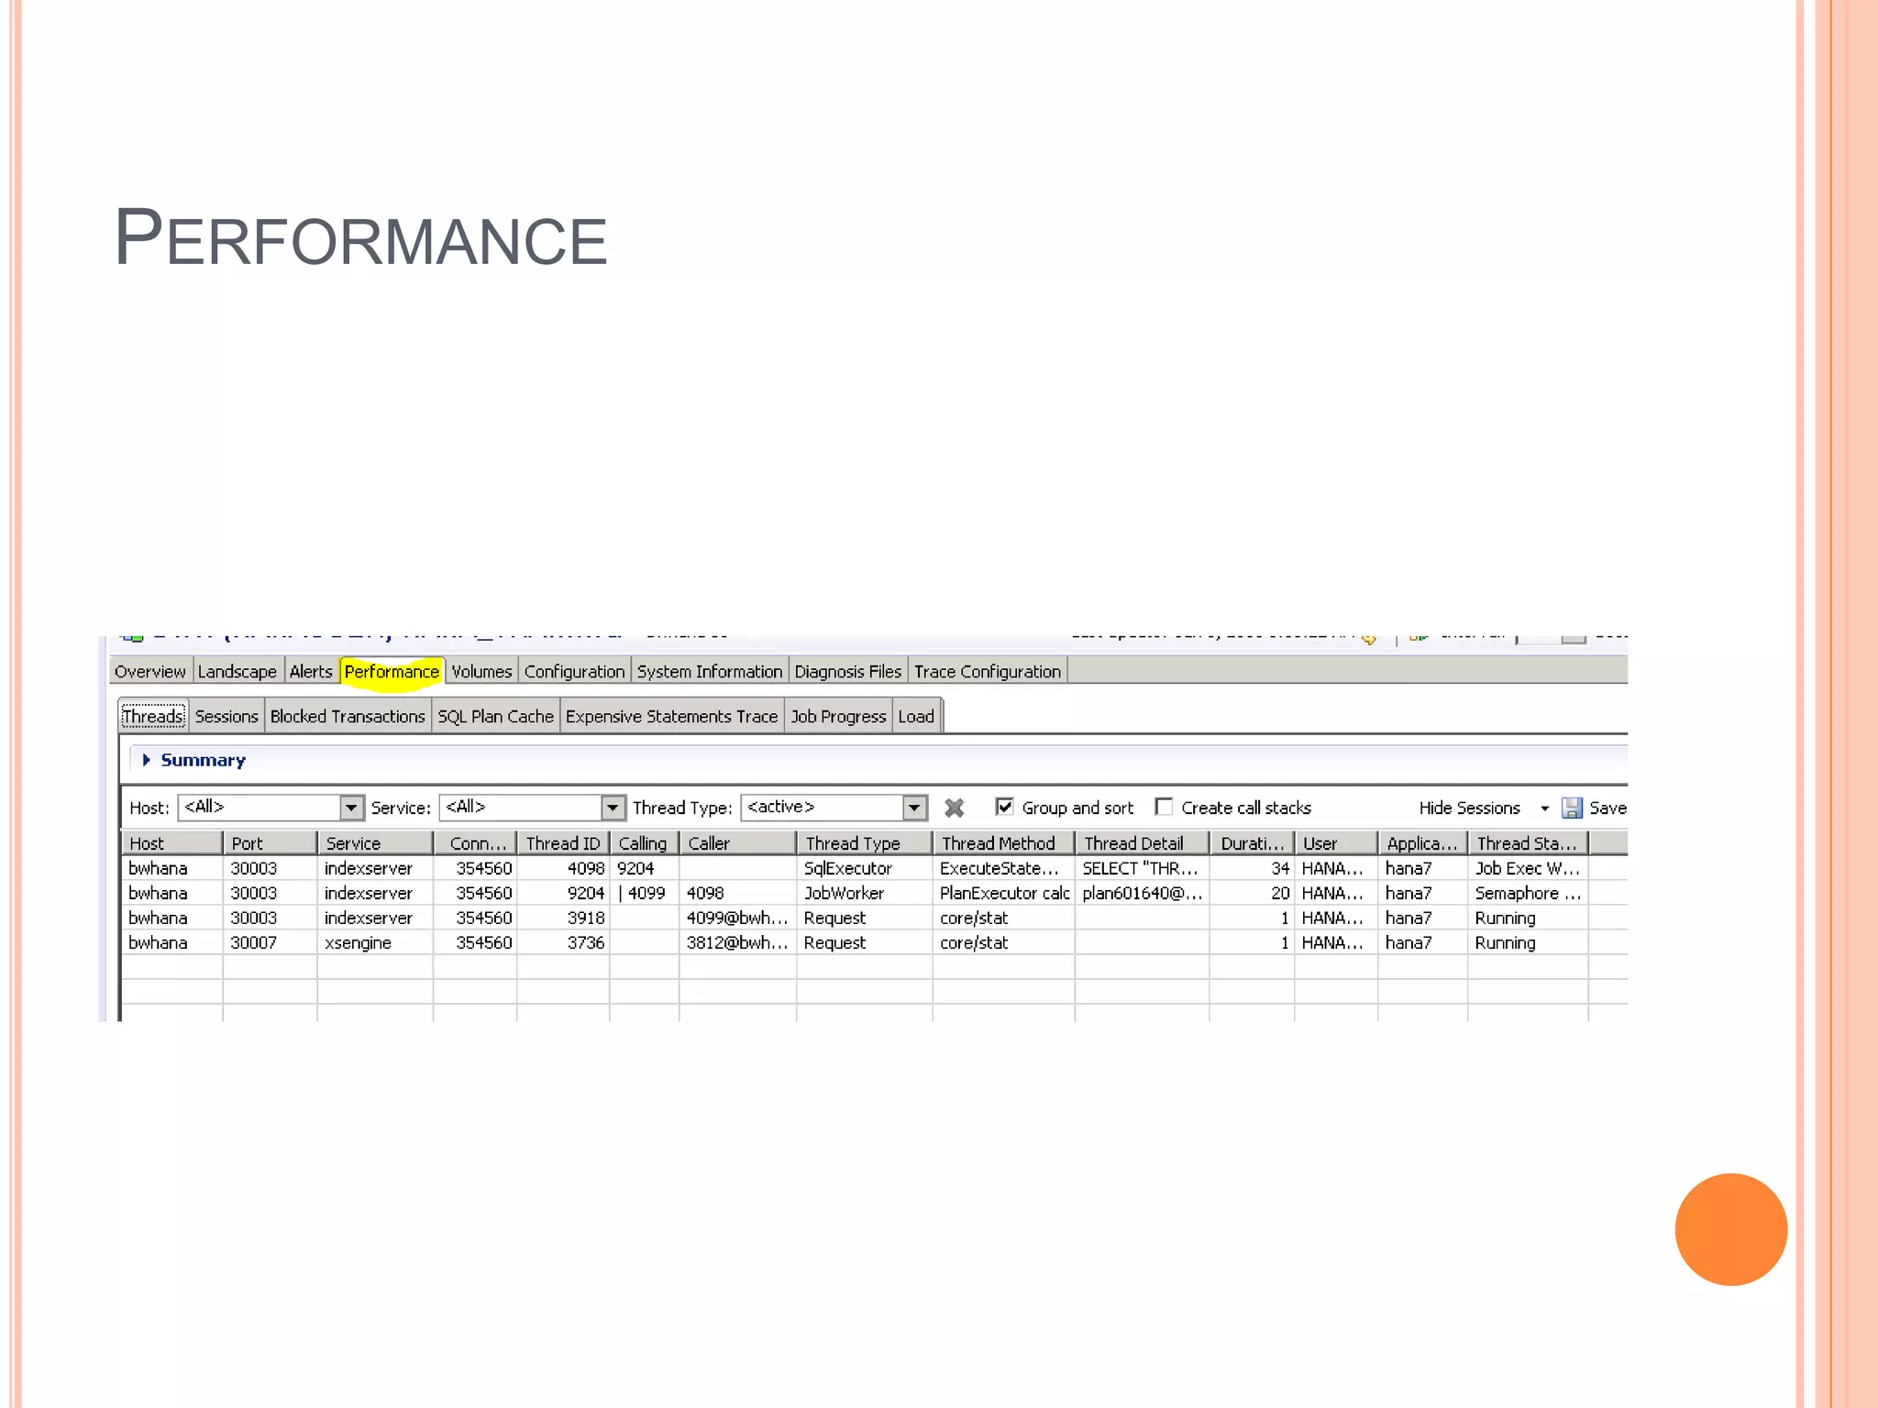This screenshot has height=1408, width=1878.
Task: Click the port 30007 cell
Action: point(270,942)
